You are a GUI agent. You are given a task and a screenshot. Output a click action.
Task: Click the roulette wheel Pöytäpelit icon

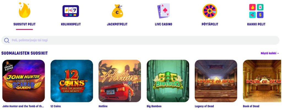210,11
